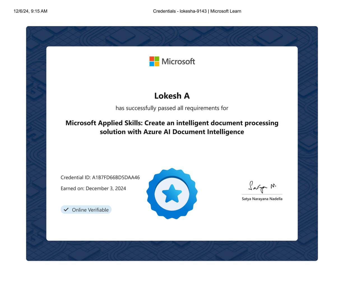This screenshot has width=343, height=284.
Task: Click the Microsoft Applied Skills title line
Action: click(x=172, y=123)
